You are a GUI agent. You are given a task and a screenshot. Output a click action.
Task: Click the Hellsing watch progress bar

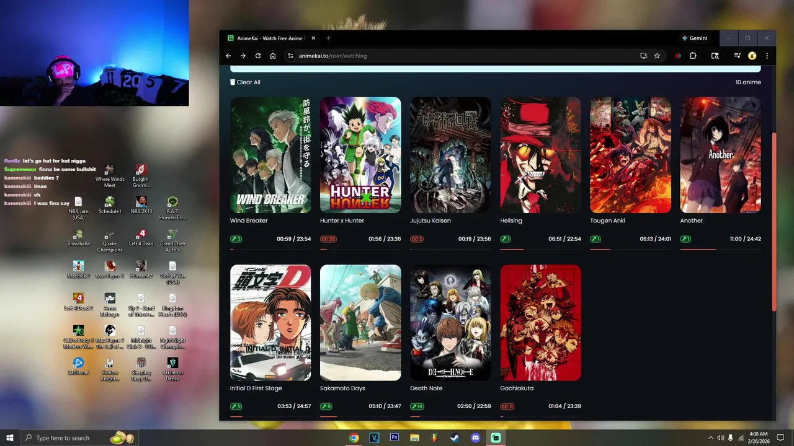(540, 249)
